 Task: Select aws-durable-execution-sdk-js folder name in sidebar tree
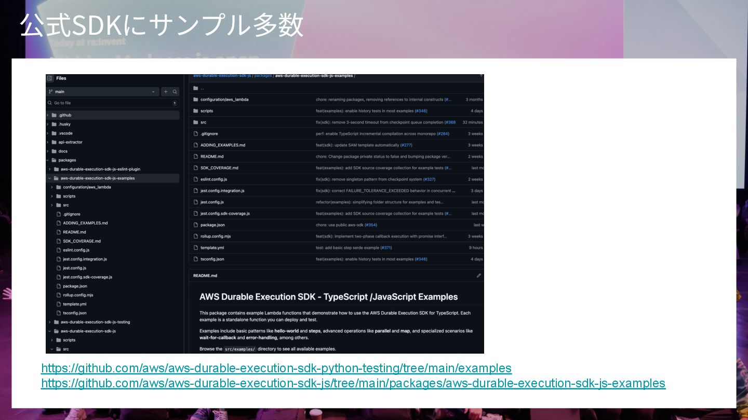tap(88, 331)
